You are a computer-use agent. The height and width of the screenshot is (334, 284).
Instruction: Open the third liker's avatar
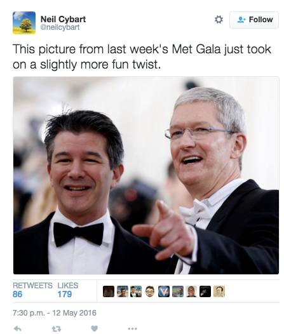pyautogui.click(x=136, y=291)
